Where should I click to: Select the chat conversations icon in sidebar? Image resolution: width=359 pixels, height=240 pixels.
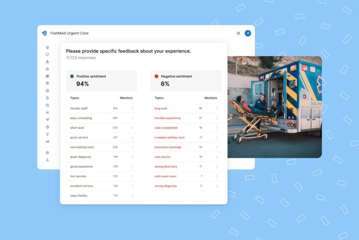(47, 54)
